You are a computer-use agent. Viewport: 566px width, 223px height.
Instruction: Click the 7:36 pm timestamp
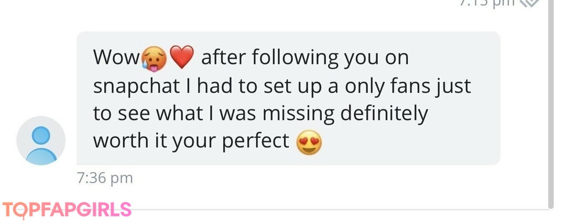click(x=105, y=178)
